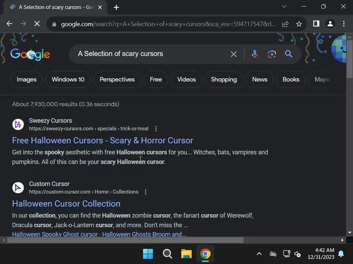Open the notifications bell
This screenshot has height=264, width=353.
click(x=341, y=254)
